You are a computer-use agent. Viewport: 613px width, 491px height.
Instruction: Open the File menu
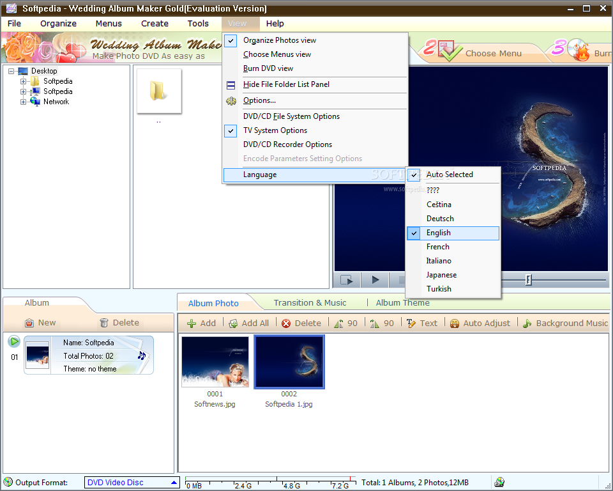(x=15, y=24)
